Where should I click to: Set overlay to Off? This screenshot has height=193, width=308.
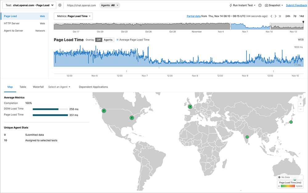point(99,40)
